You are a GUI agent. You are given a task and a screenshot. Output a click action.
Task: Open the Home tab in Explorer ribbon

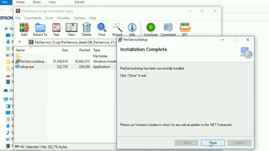pos(21,2)
